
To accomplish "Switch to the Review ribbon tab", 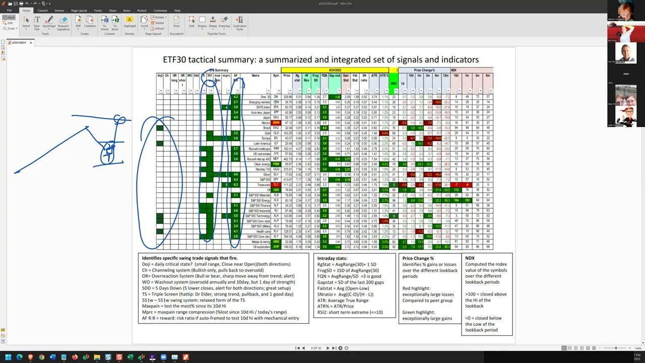I will click(59, 10).
